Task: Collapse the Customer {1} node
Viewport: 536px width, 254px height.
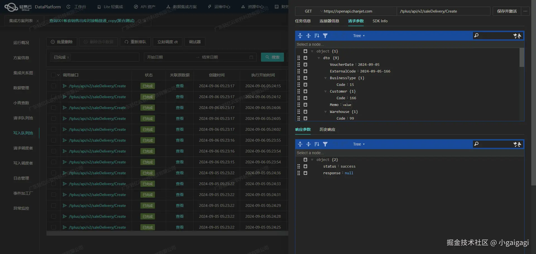Action: coord(326,91)
